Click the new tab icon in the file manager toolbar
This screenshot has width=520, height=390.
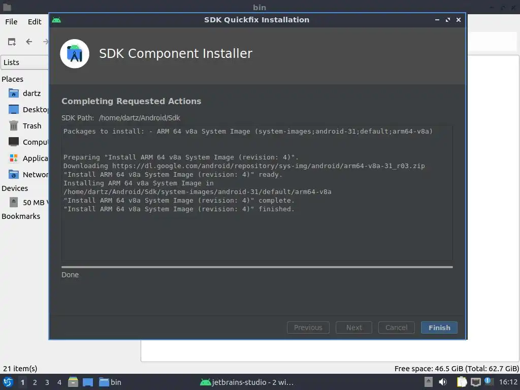tap(12, 42)
